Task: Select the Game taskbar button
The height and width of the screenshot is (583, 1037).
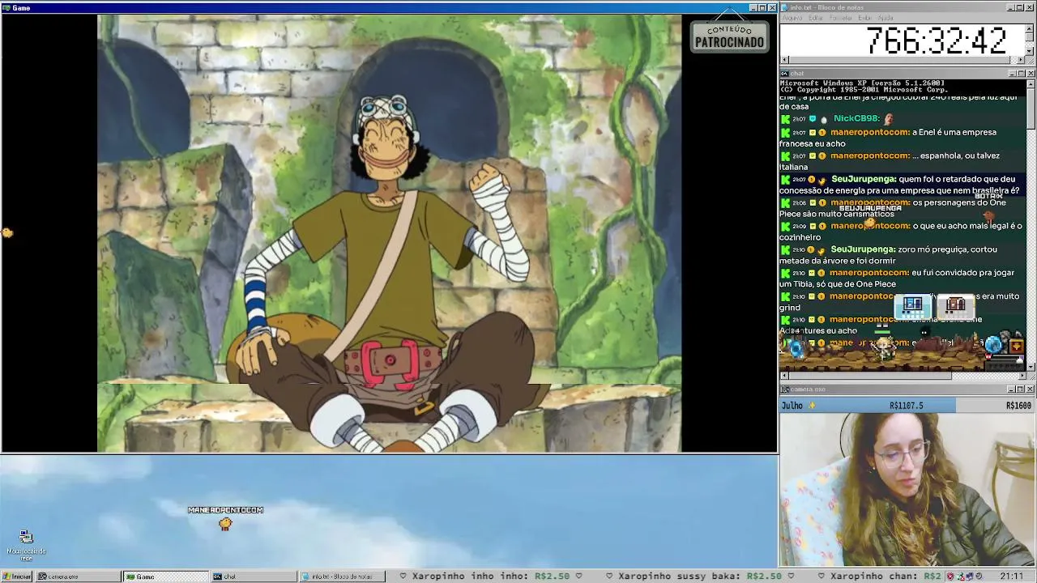Action: point(166,577)
